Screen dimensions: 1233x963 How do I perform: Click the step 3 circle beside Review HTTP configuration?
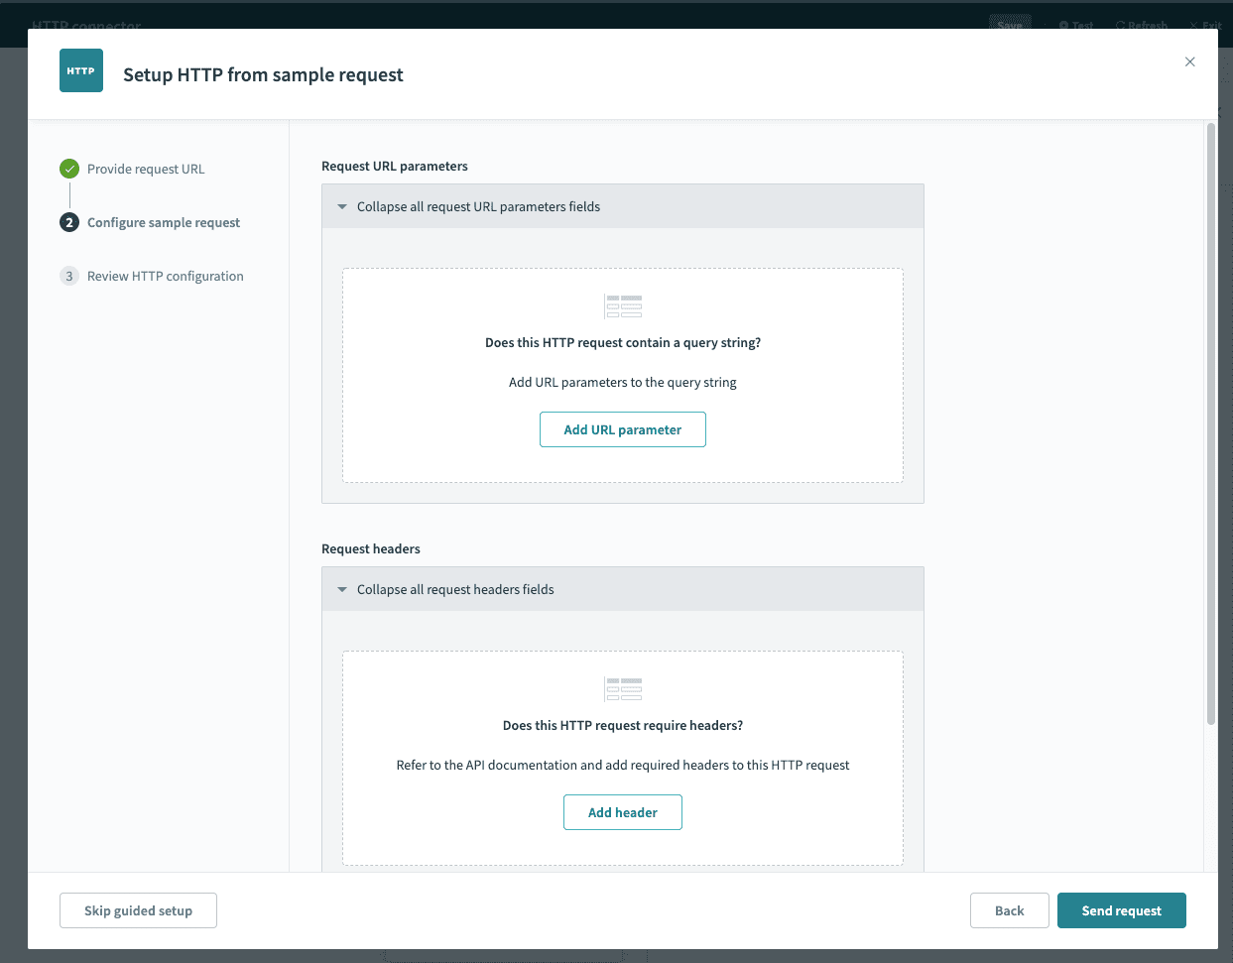click(68, 276)
